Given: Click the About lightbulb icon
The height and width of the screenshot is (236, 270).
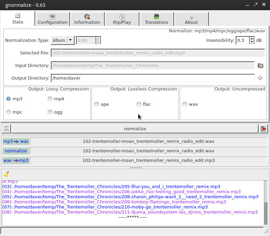Looking at the screenshot, I should [191, 16].
